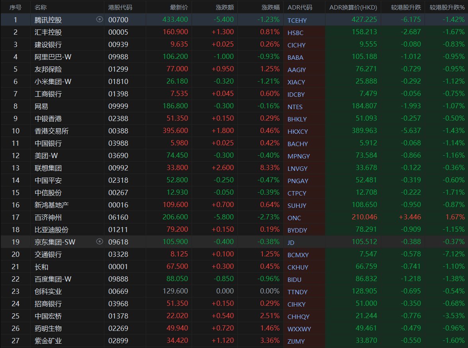Sort by 港股代码 column header

point(120,7)
